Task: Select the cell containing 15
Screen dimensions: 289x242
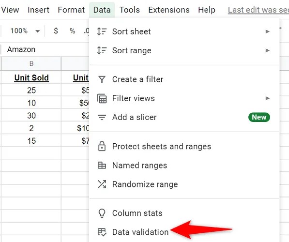Action: coord(31,141)
